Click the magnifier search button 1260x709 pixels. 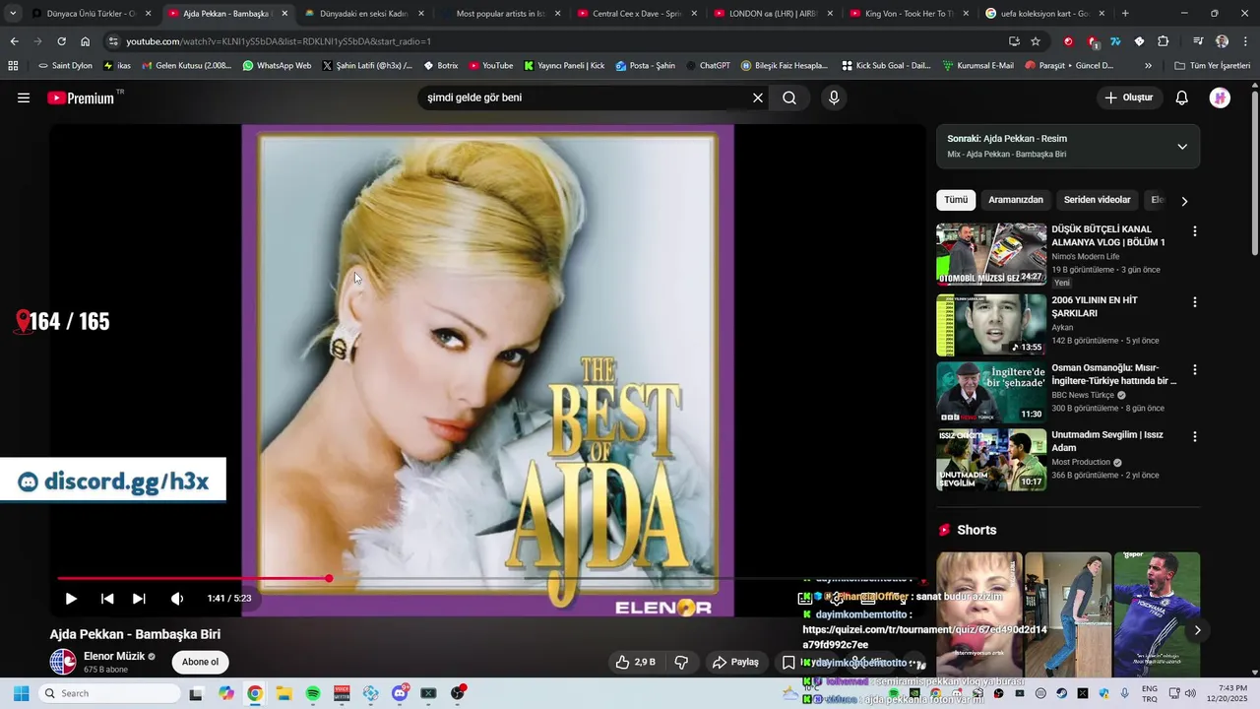(x=789, y=97)
